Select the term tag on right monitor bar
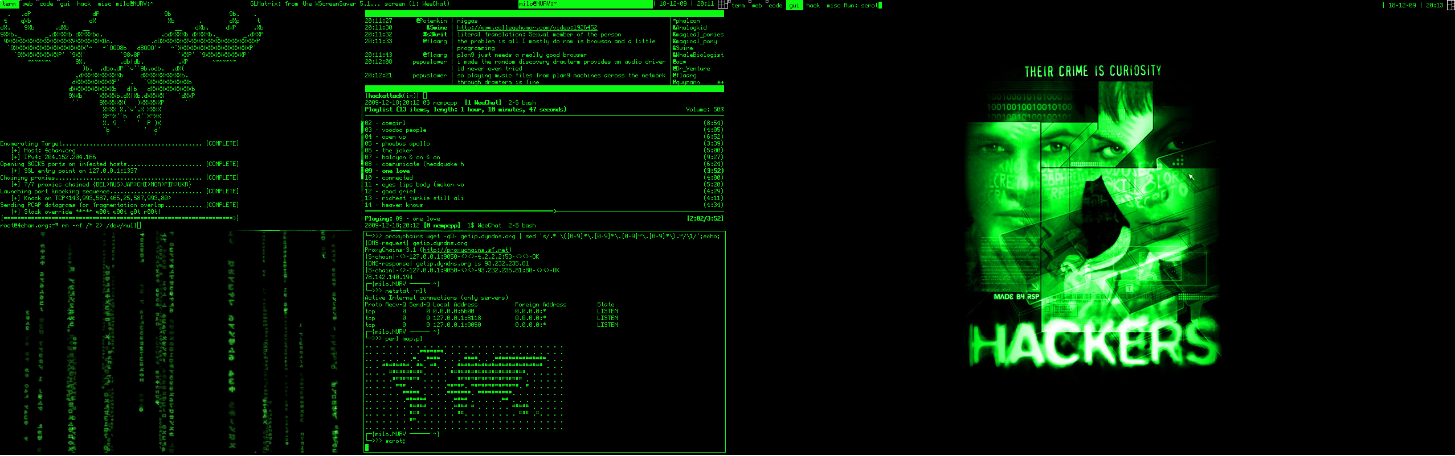1455x456 pixels. (738, 5)
